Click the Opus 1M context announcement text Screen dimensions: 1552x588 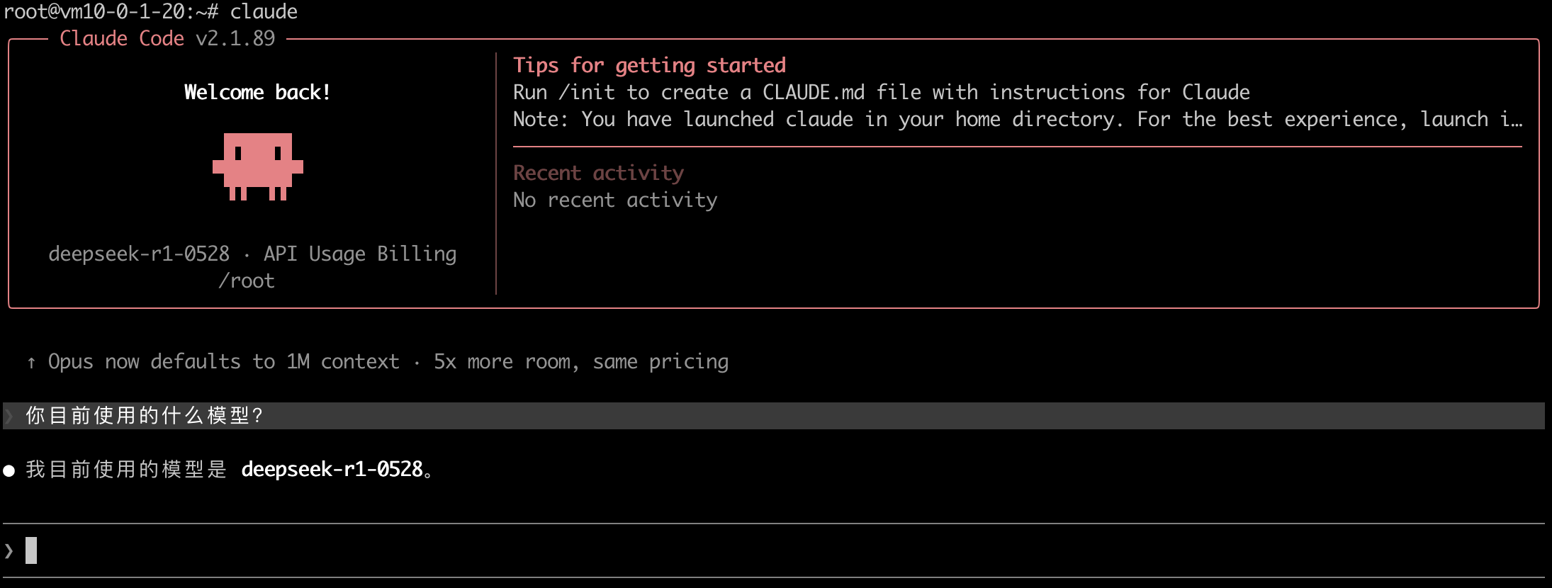point(388,362)
